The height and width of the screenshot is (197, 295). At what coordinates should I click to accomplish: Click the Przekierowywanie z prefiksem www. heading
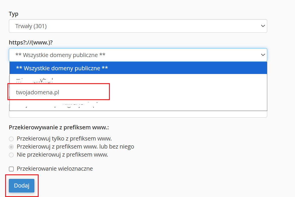59,127
